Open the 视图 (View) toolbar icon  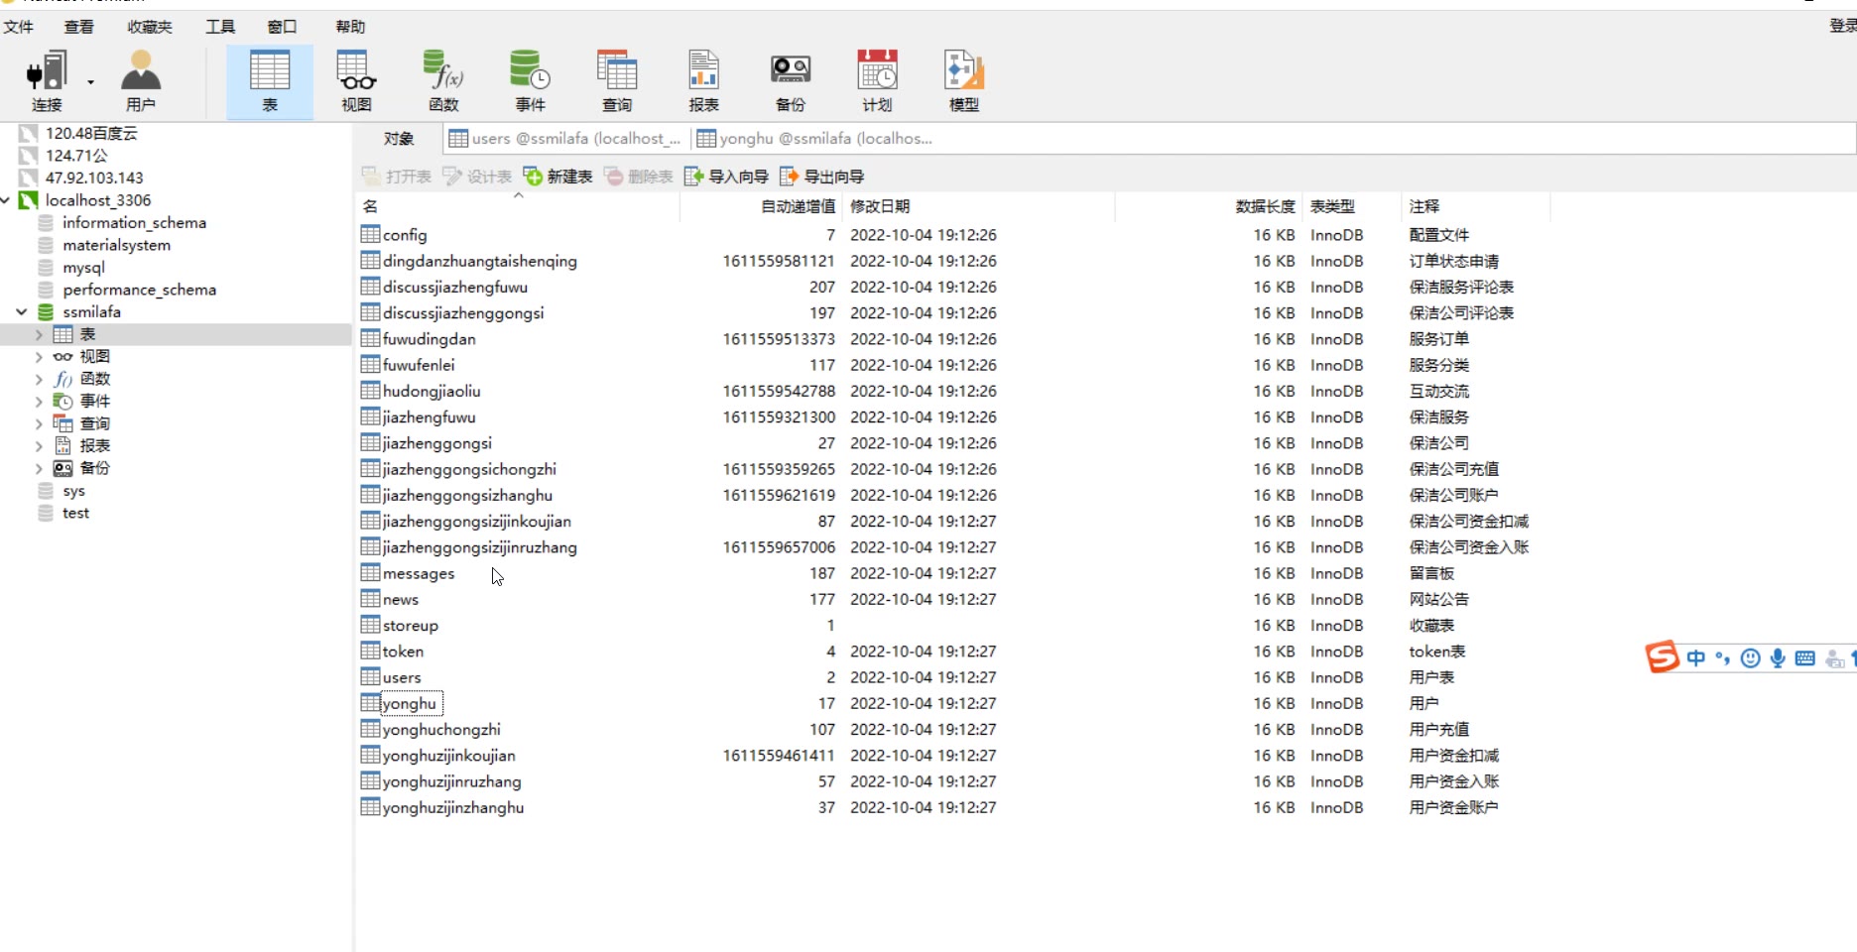pos(356,81)
